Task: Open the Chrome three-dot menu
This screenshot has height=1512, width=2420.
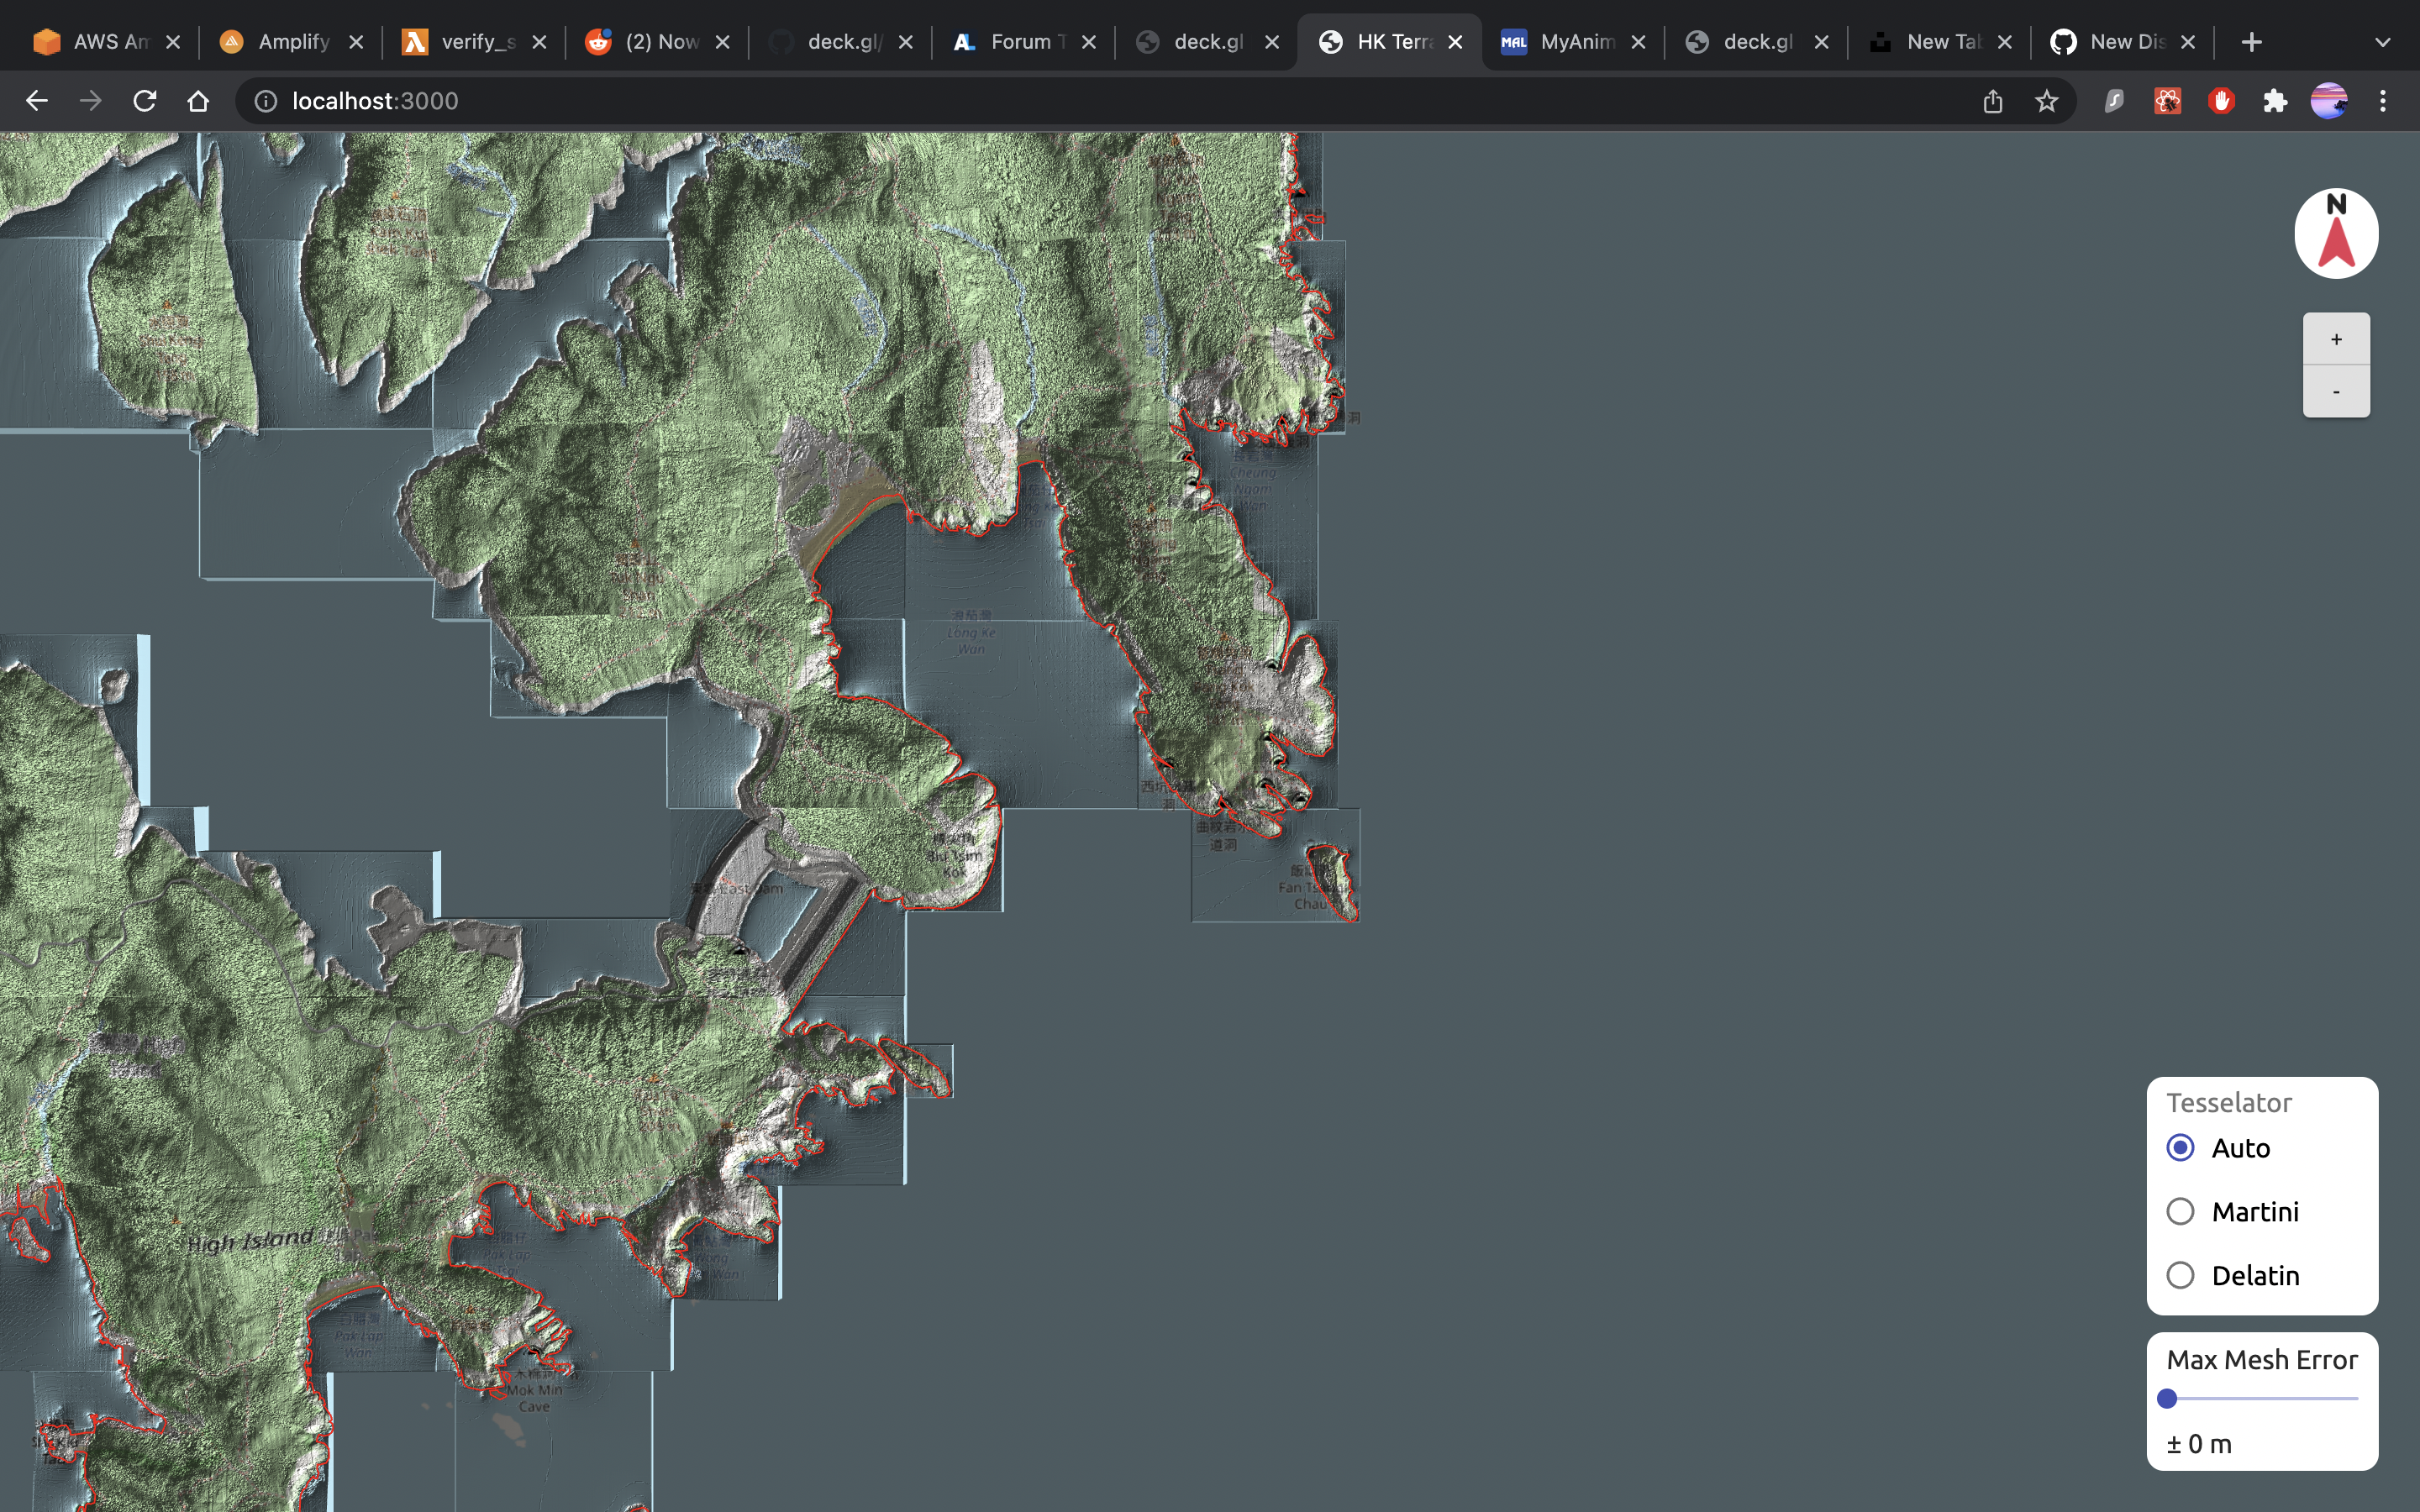Action: point(2383,101)
